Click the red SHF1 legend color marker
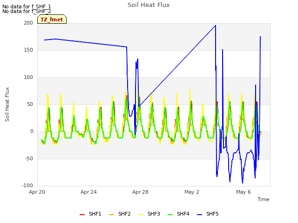298x223 pixels. [82, 215]
